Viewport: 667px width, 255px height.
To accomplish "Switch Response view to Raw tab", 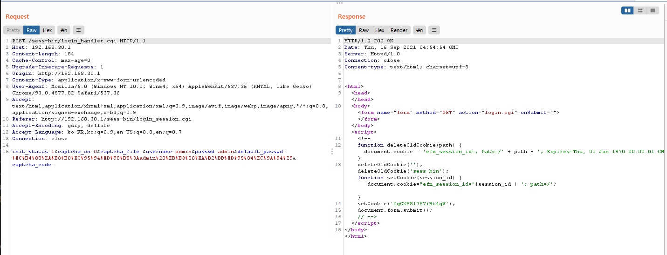I will point(364,30).
